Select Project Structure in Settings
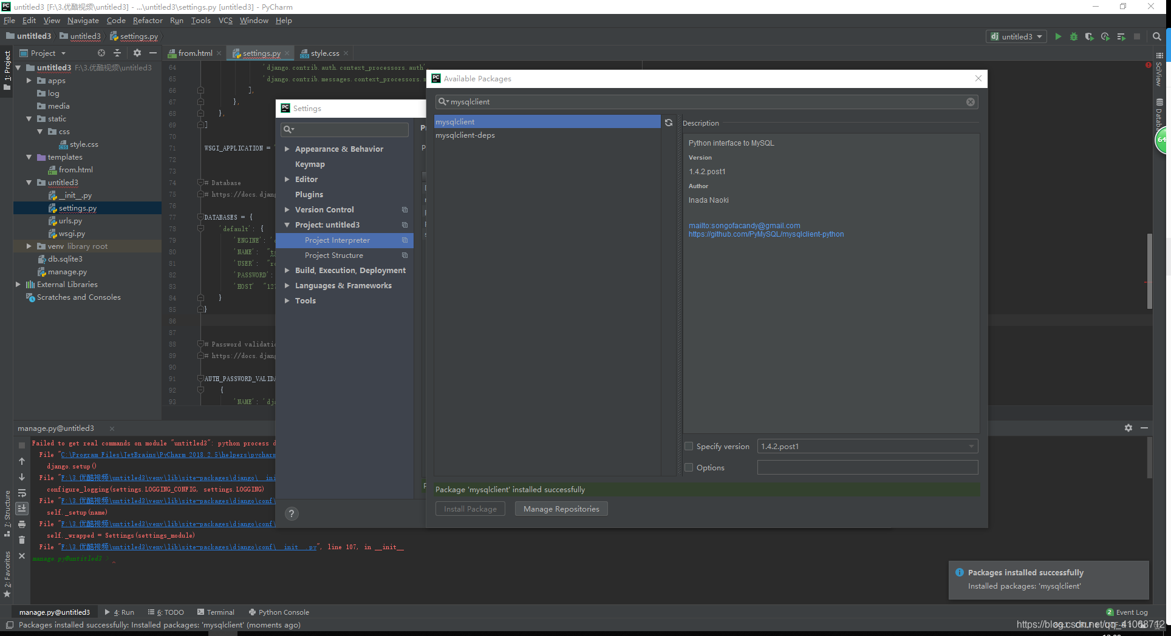Screen dimensions: 1171x636 click(345, 255)
